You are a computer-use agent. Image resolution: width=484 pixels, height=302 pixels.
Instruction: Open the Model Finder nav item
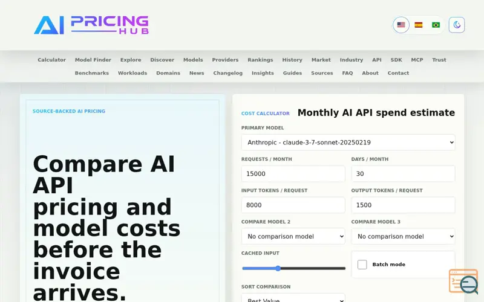tap(93, 60)
